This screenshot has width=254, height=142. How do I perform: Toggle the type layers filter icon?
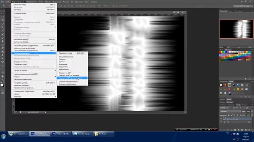240,108
